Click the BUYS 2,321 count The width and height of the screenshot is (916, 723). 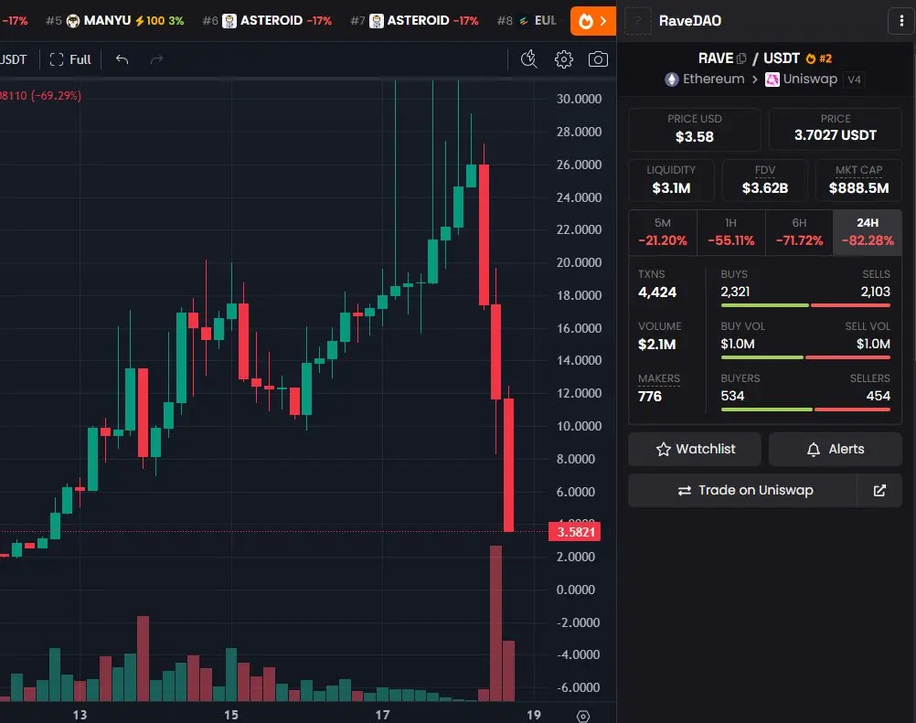[735, 292]
